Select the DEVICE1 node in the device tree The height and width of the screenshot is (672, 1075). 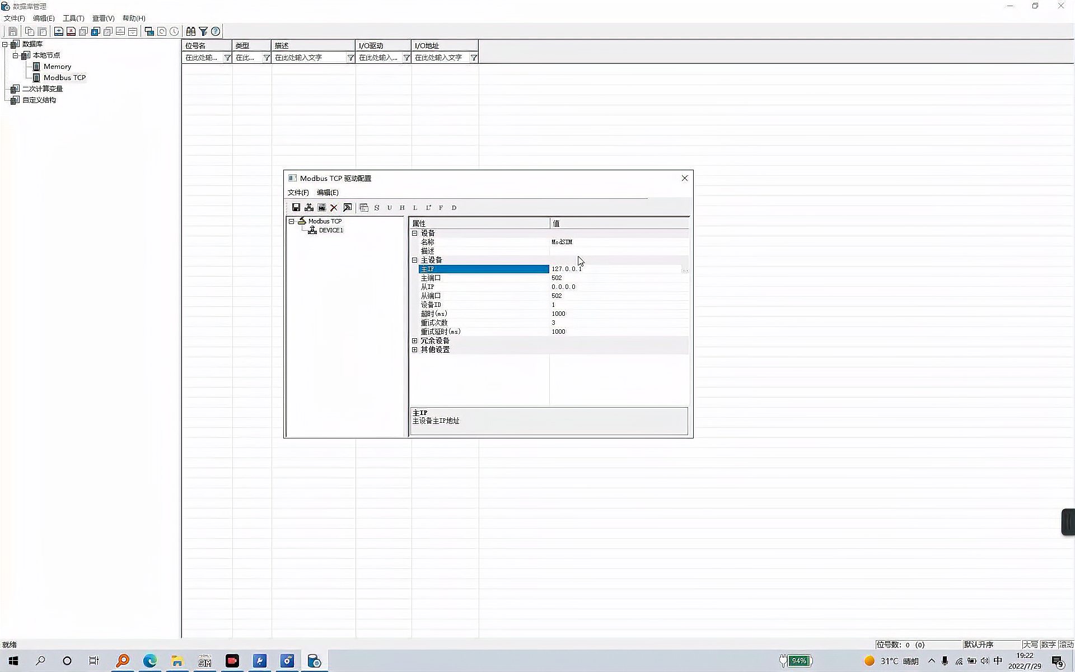pos(331,230)
